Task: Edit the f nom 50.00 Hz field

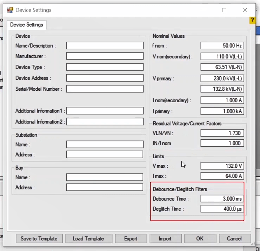Action: point(222,46)
